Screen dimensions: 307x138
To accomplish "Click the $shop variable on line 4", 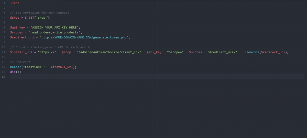I will pos(15,18).
